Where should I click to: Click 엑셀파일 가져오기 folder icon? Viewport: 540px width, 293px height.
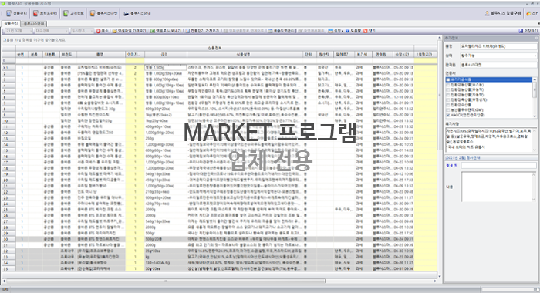tap(115, 31)
